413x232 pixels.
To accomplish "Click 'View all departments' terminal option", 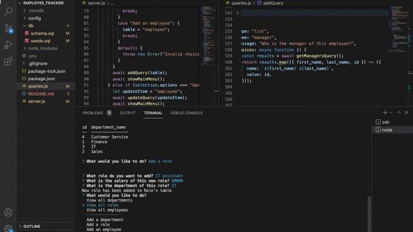I will 109,200.
